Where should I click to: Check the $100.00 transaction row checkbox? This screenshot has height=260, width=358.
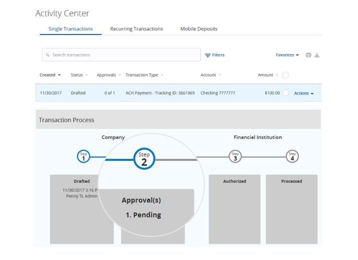click(x=286, y=93)
